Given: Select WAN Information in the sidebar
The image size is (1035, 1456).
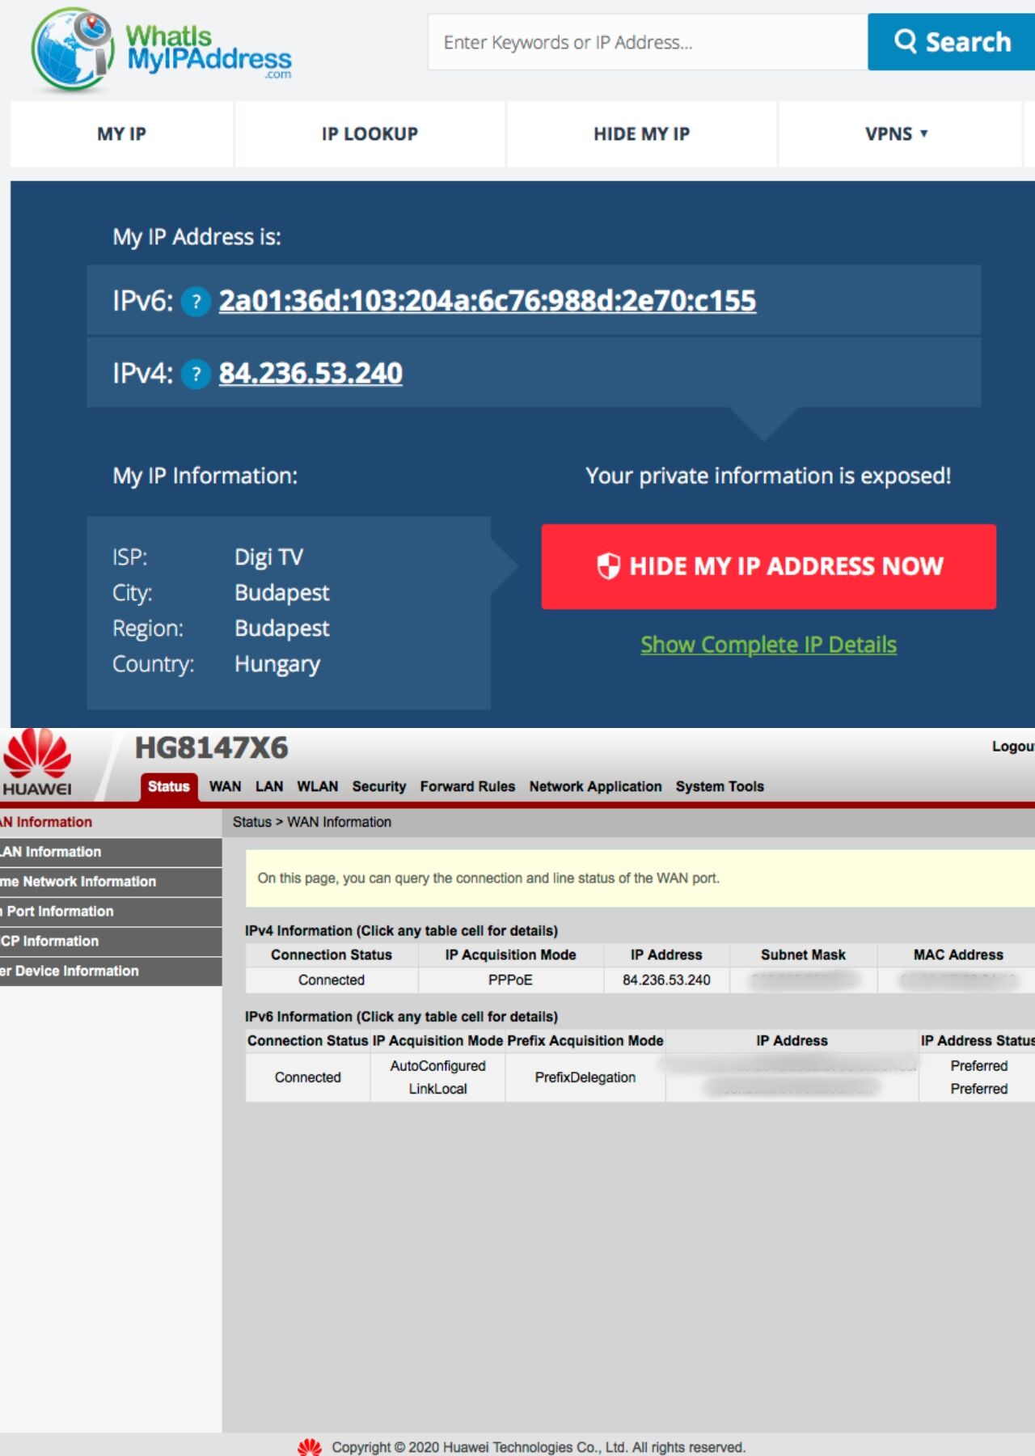Looking at the screenshot, I should 111,822.
